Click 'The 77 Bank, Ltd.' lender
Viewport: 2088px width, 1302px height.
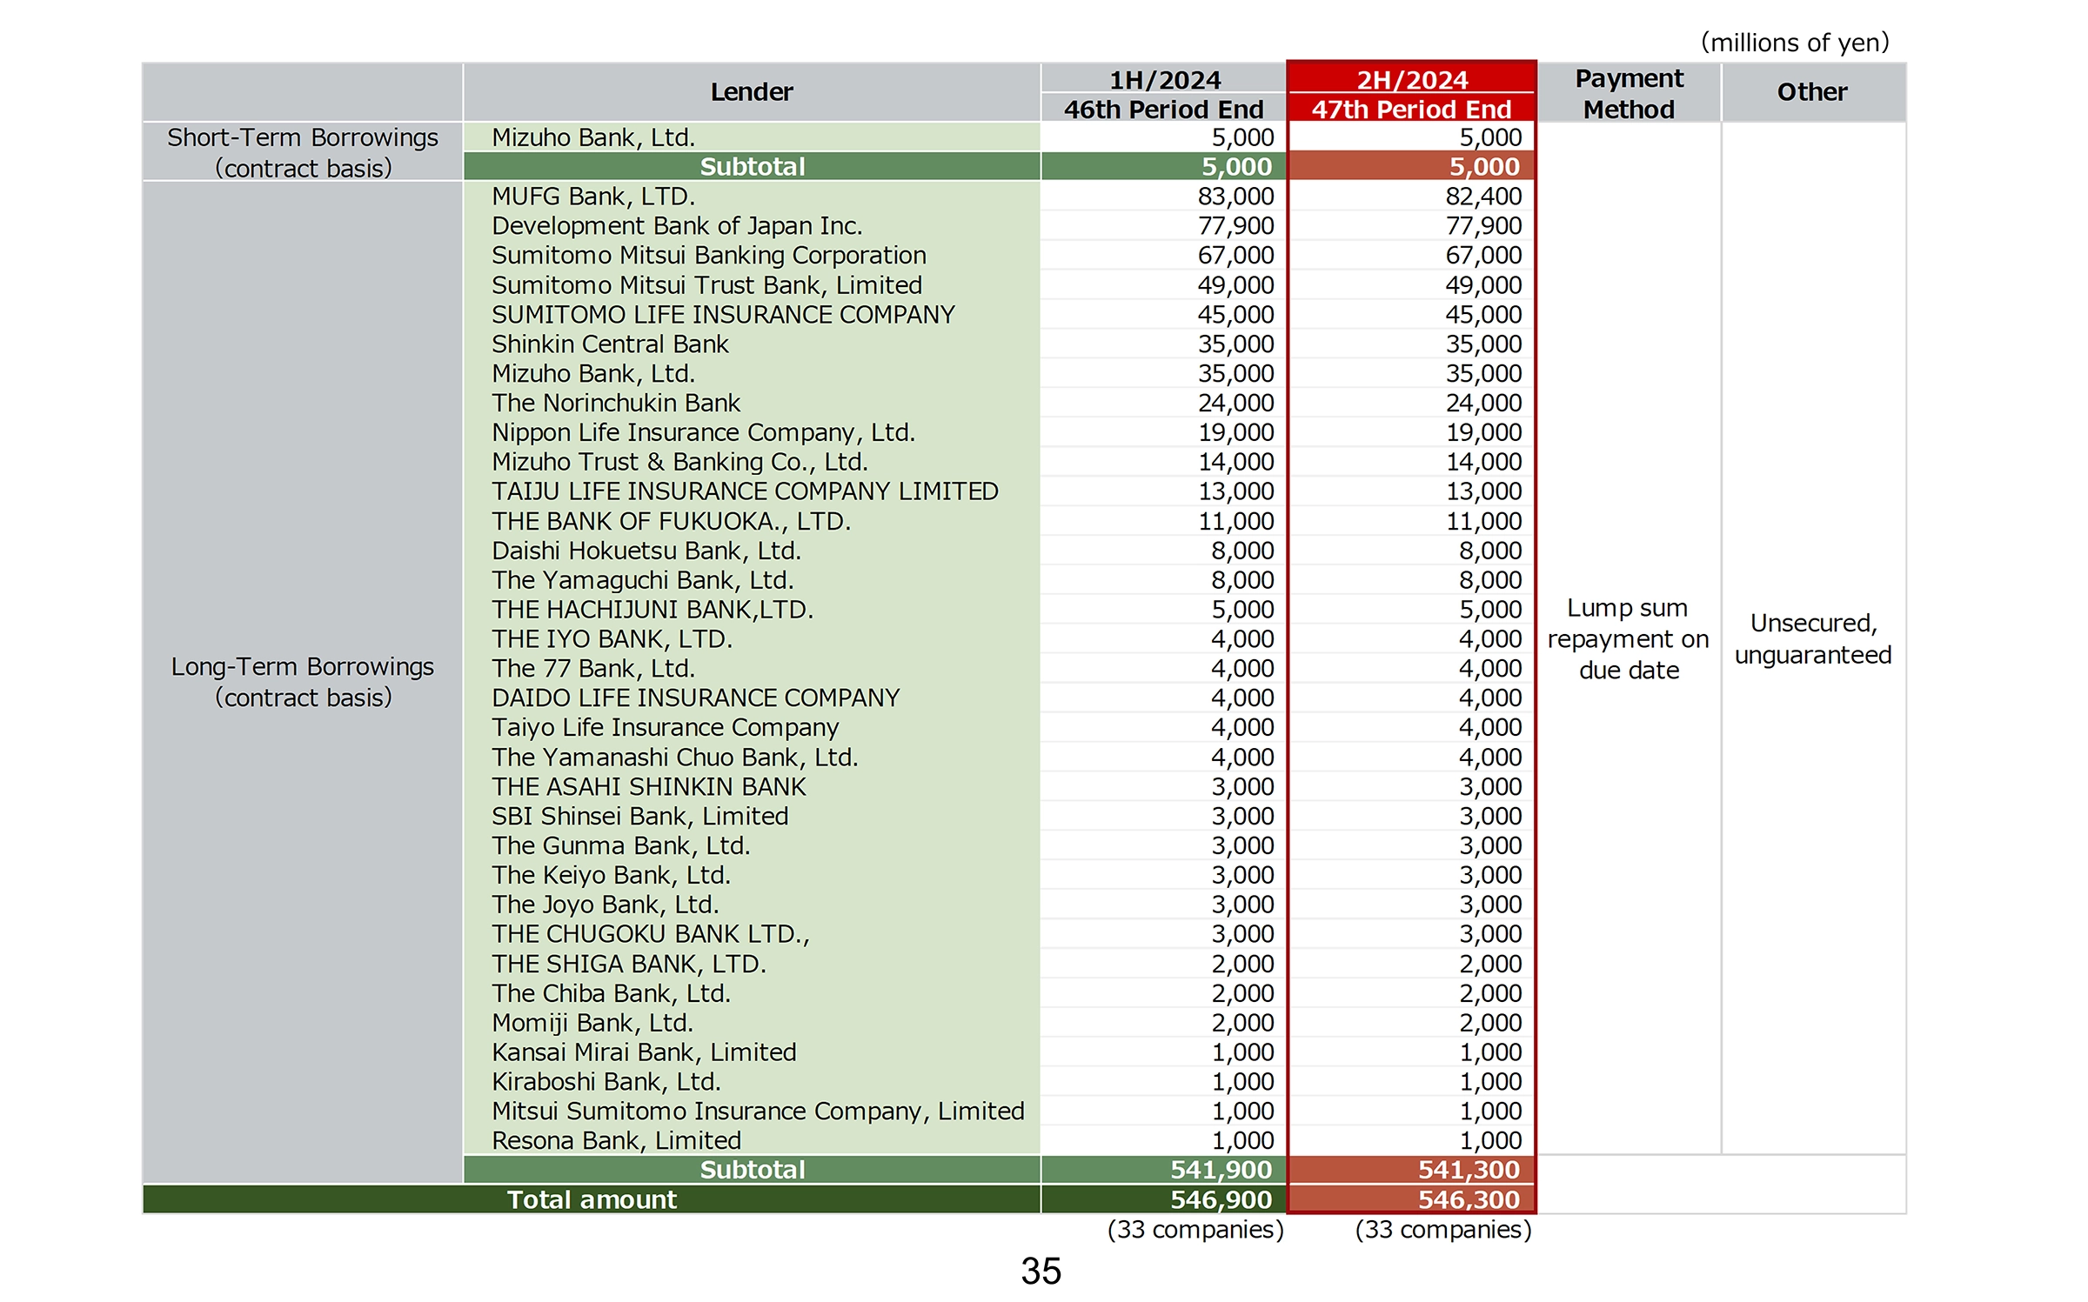[x=593, y=669]
